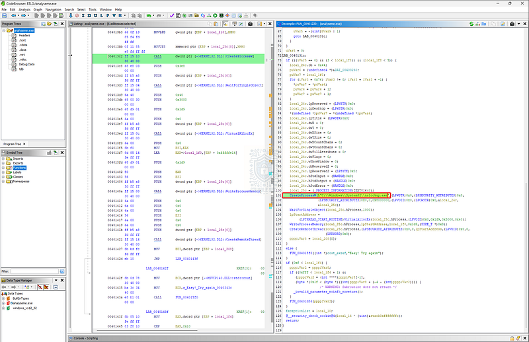Open the Tools menu
This screenshot has height=342, width=529.
pyautogui.click(x=93, y=9)
